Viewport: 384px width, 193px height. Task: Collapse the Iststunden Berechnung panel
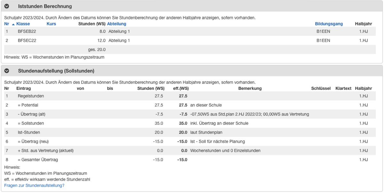tap(7, 6)
